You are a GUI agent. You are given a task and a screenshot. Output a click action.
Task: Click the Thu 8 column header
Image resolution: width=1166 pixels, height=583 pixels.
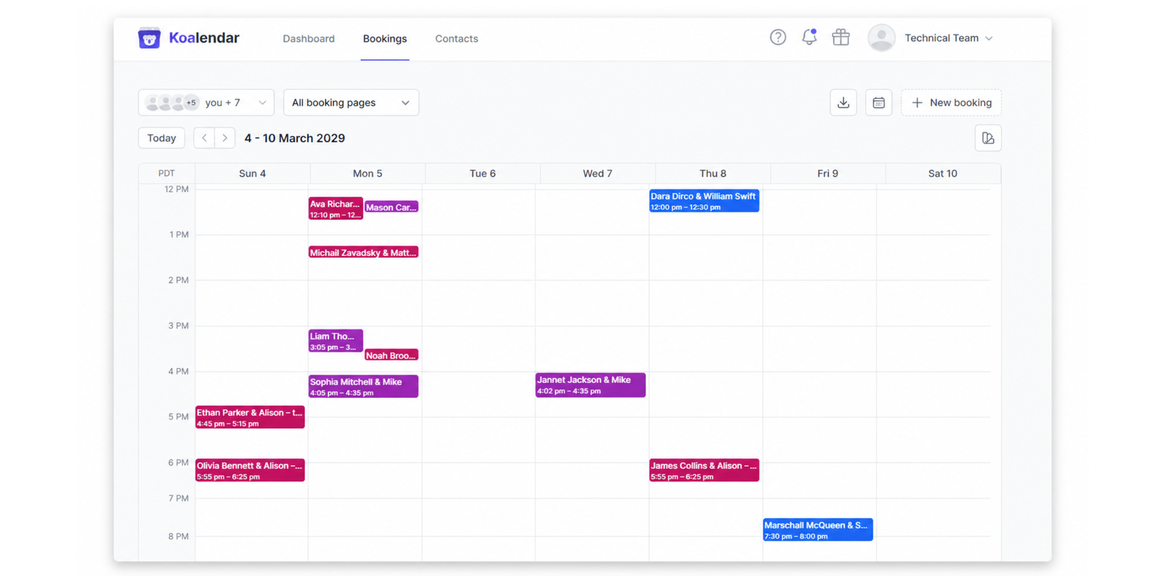pyautogui.click(x=713, y=173)
